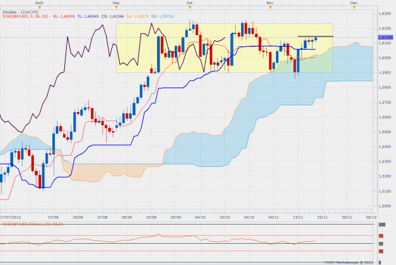Select the yellow highlighted range rectangle
Screen dimensions: 396x265
[x=224, y=48]
